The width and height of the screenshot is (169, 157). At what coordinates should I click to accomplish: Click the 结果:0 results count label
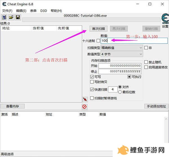pyautogui.click(x=5, y=23)
